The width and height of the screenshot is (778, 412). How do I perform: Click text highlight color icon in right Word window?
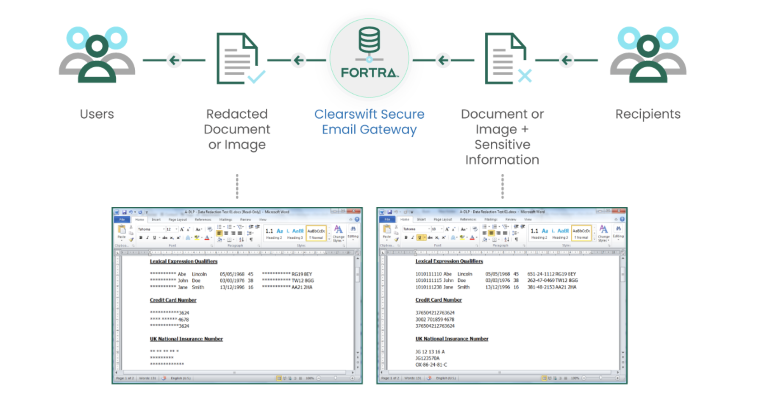(x=462, y=237)
